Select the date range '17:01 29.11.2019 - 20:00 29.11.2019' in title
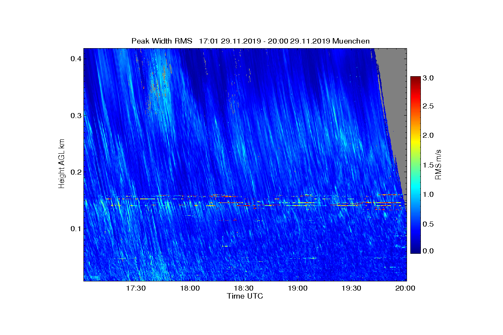503x335 pixels. click(264, 41)
